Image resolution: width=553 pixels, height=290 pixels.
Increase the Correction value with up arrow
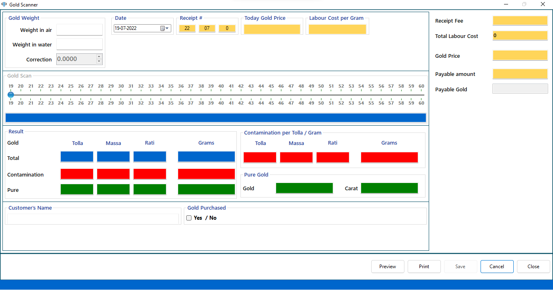click(x=99, y=57)
